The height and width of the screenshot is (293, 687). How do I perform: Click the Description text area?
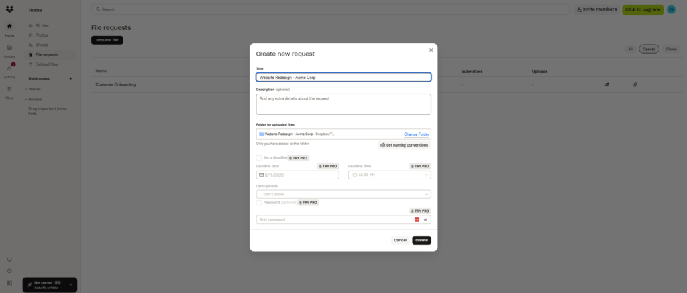pyautogui.click(x=343, y=104)
